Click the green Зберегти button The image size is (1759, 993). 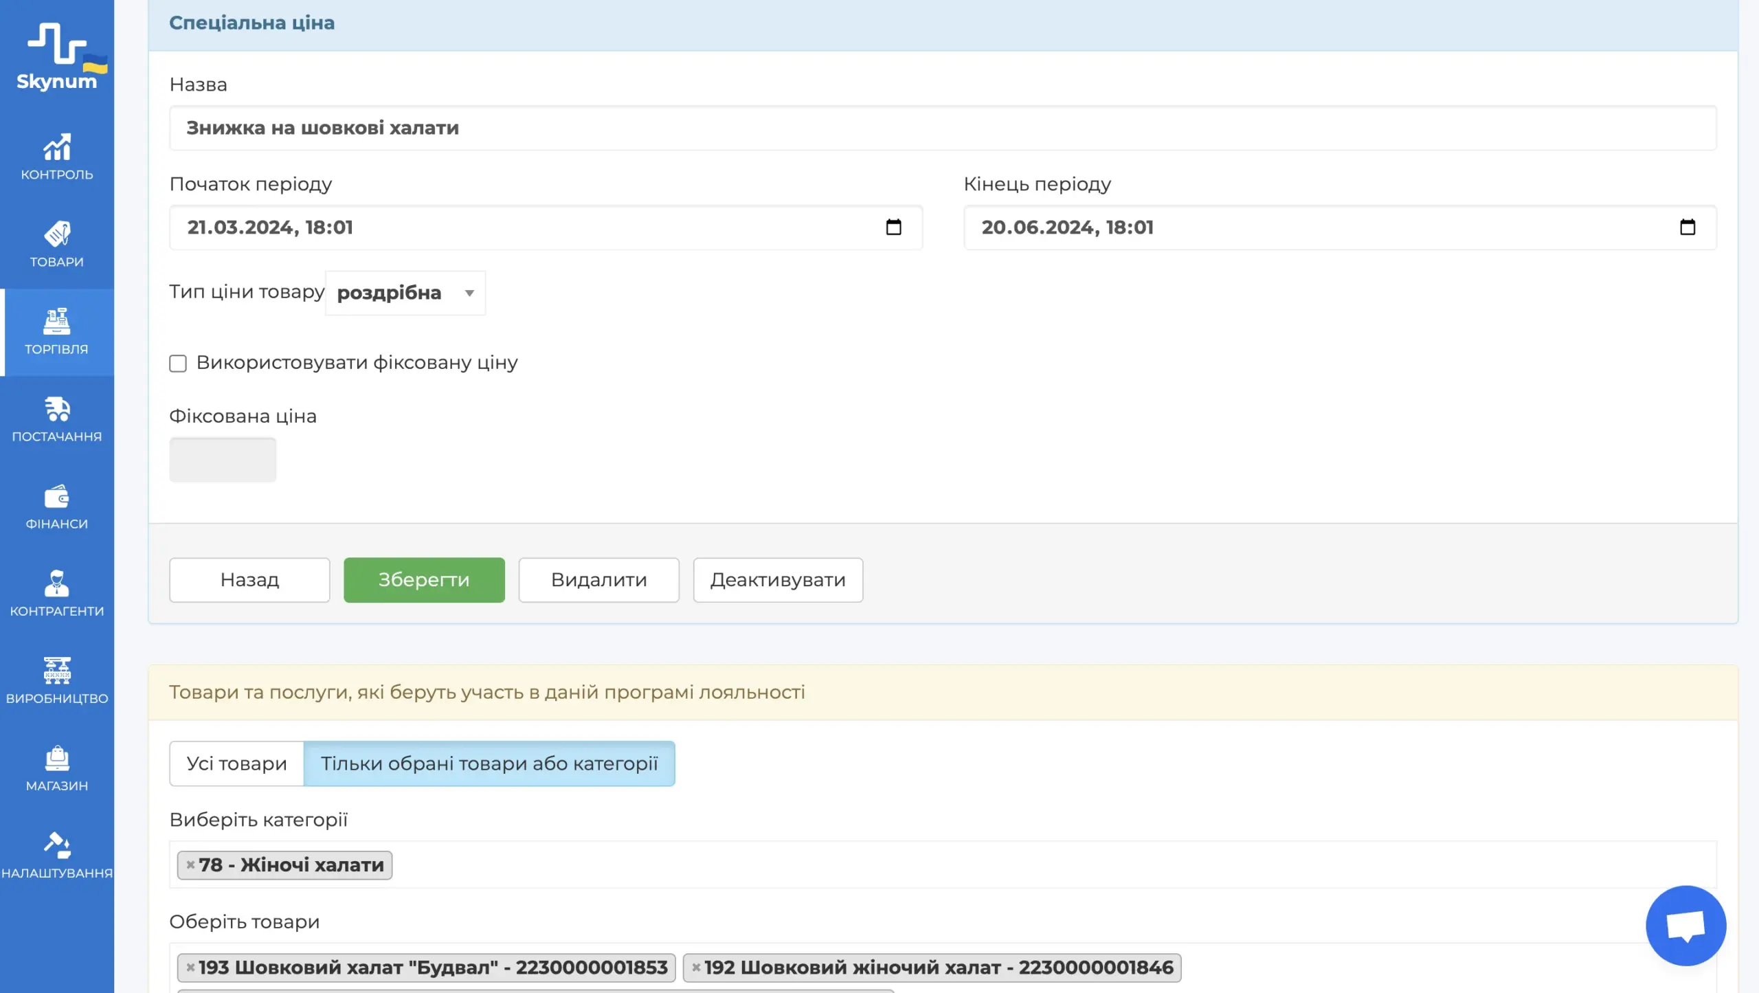(x=424, y=580)
